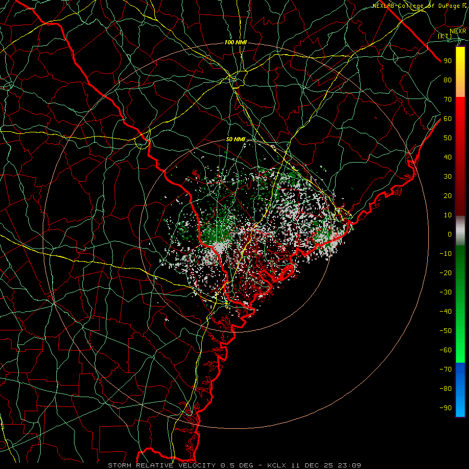
Task: Click the 20 value on the velocity scale
Action: (x=448, y=196)
